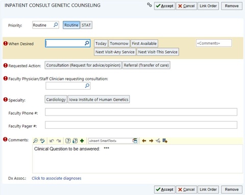This screenshot has height=195, width=245.
Task: Choose Tomorrow for When Desired
Action: click(119, 43)
